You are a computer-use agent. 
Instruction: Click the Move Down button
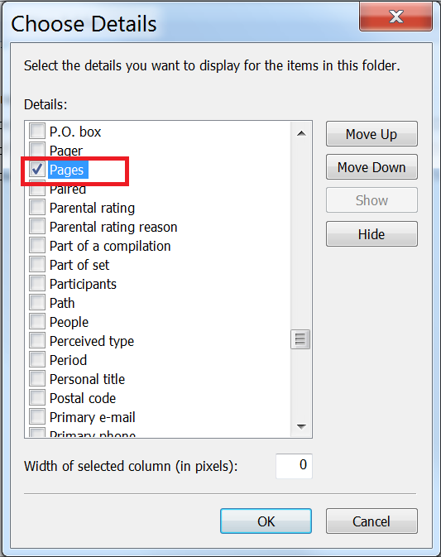pyautogui.click(x=371, y=167)
